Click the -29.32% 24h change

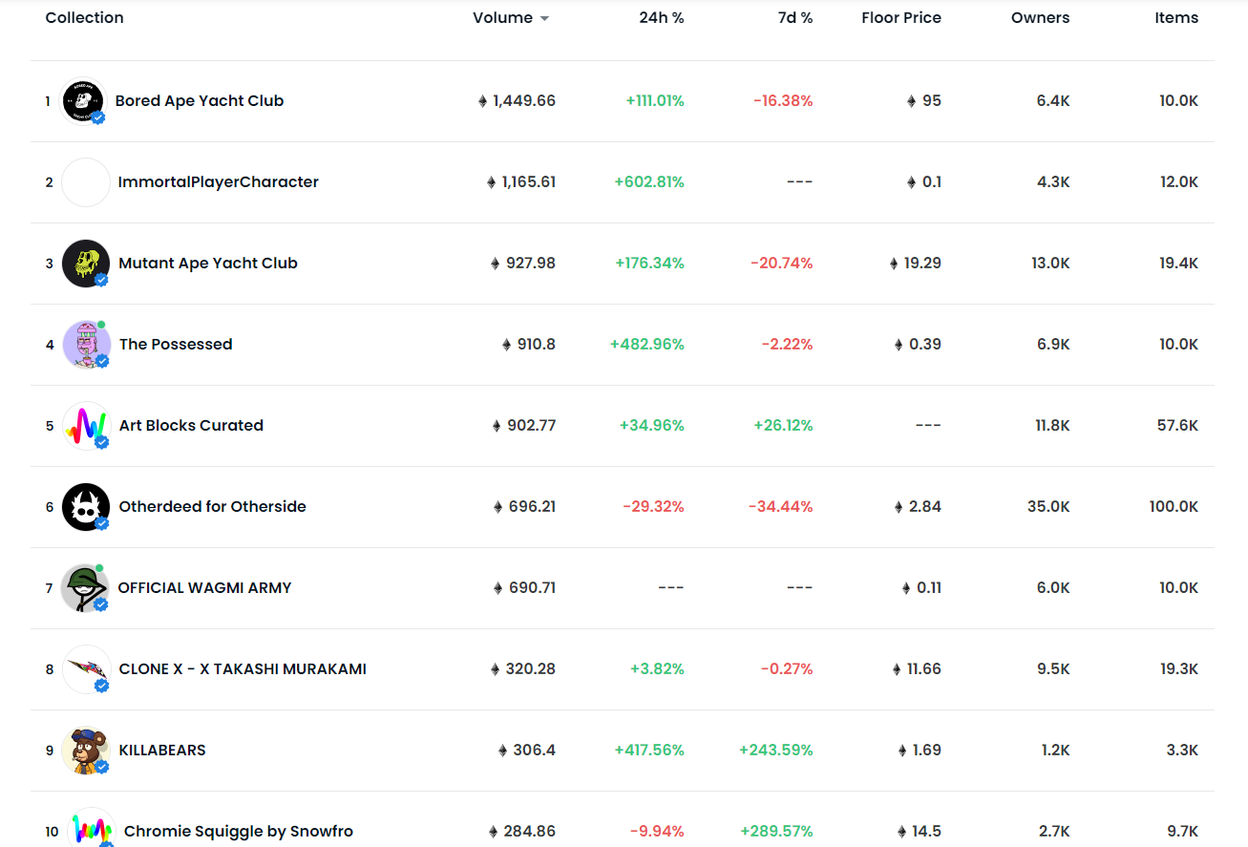(x=654, y=507)
